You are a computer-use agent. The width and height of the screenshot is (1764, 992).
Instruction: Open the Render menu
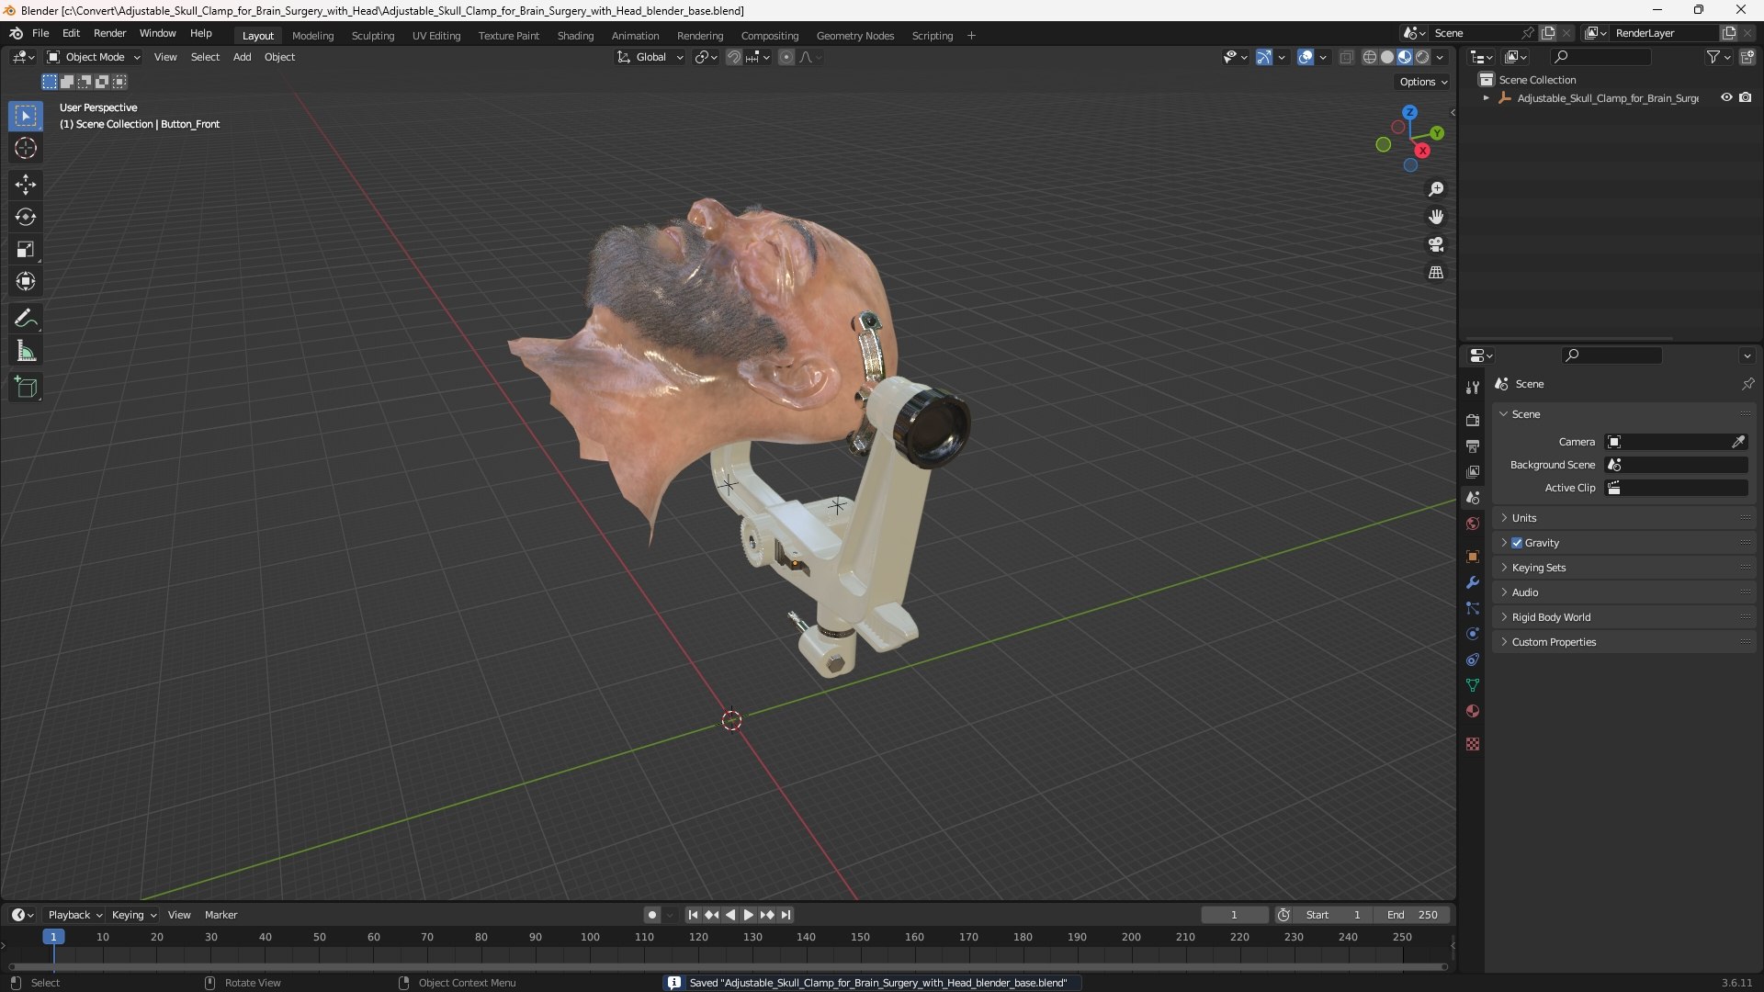pyautogui.click(x=109, y=33)
